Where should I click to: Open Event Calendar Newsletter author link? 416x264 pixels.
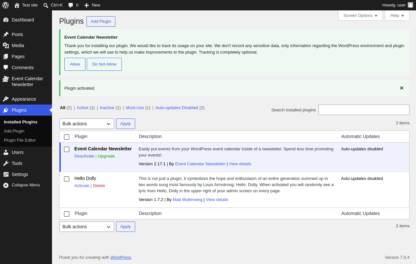pyautogui.click(x=200, y=164)
